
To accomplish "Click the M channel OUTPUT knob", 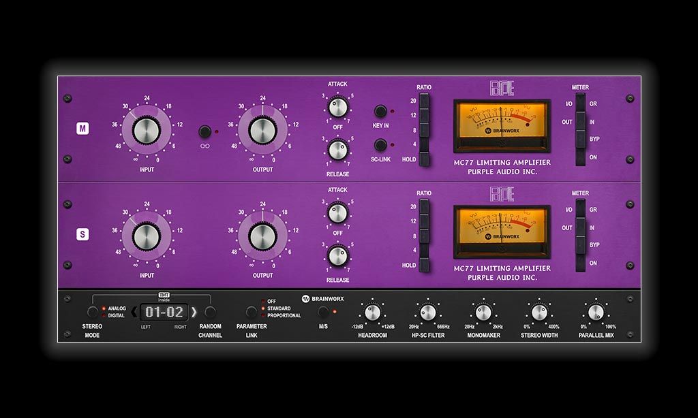I will (x=262, y=131).
